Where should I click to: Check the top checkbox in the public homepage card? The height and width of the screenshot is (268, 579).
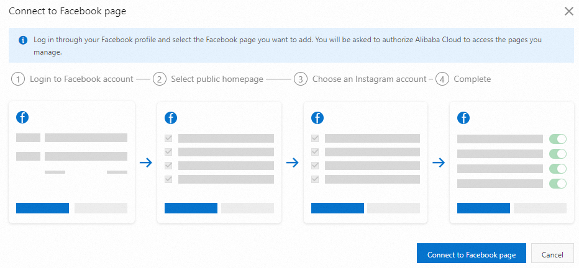pos(168,138)
